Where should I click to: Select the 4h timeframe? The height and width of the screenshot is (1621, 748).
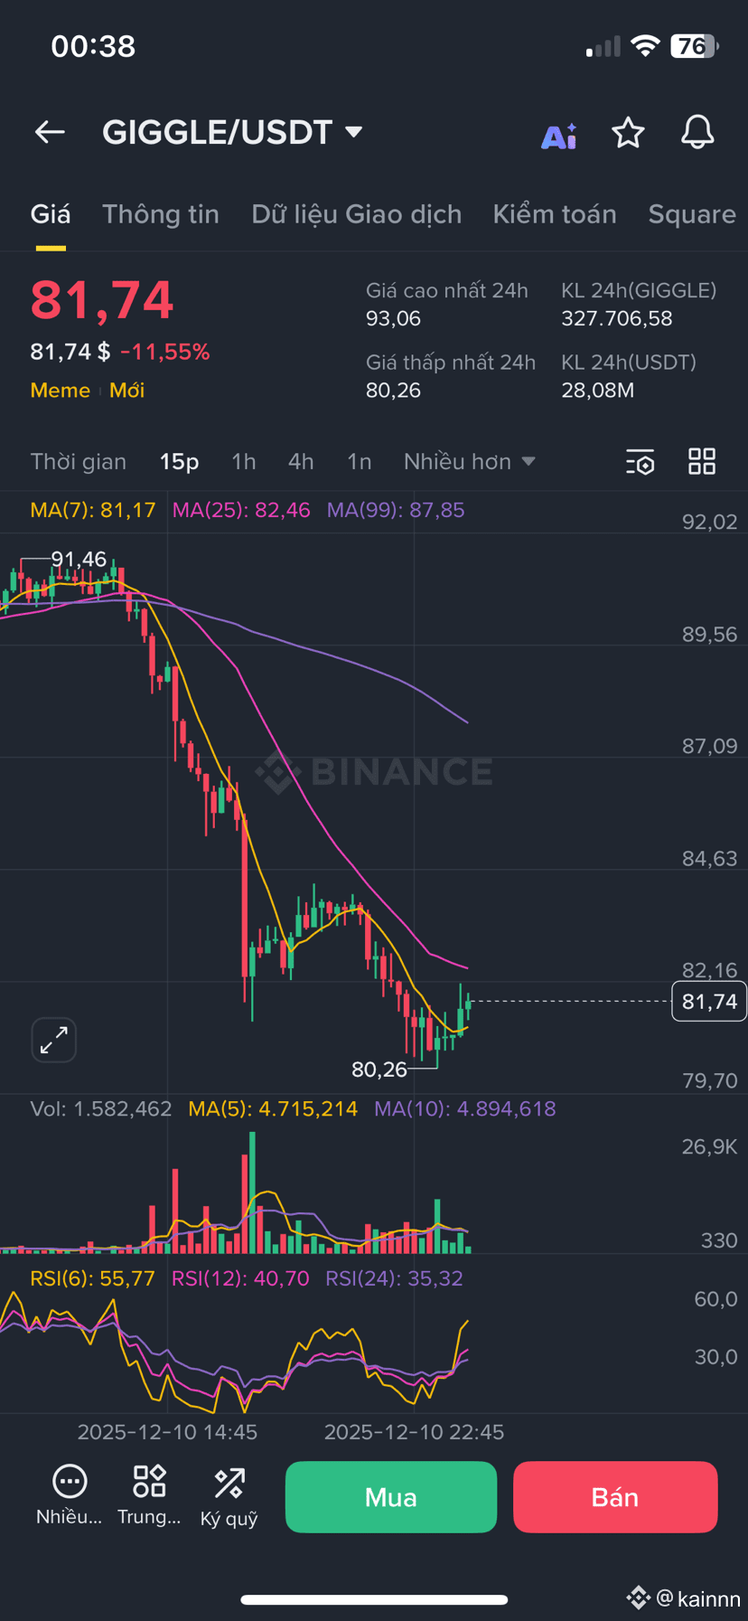click(301, 462)
